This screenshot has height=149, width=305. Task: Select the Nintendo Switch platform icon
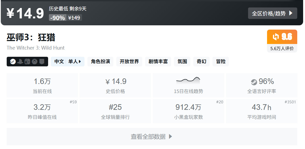[x=27, y=62]
